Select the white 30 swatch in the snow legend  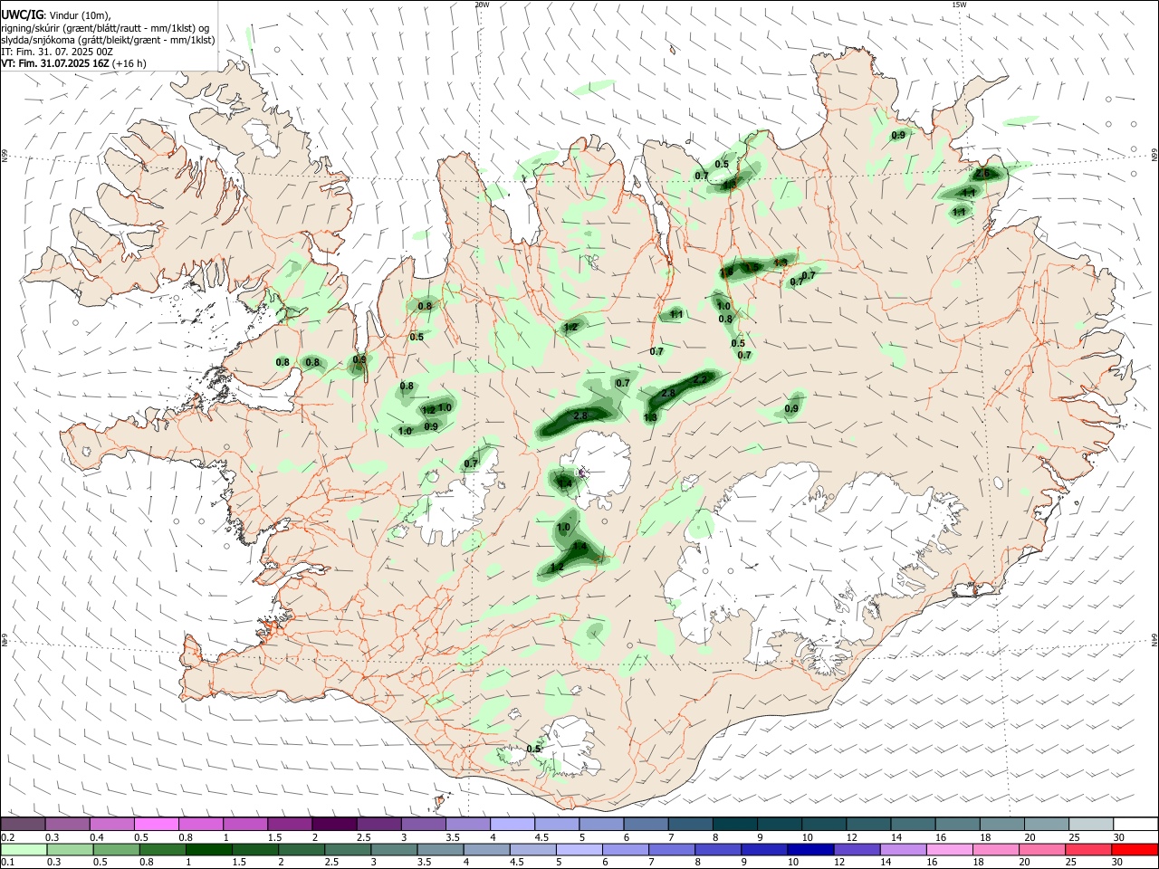click(x=1135, y=824)
